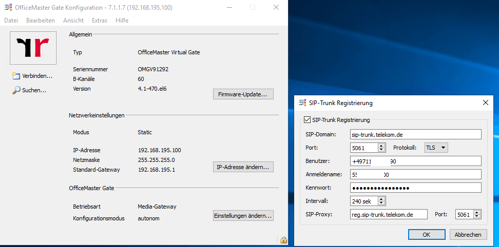
Task: Click the Benutzer input field
Action: [416, 161]
